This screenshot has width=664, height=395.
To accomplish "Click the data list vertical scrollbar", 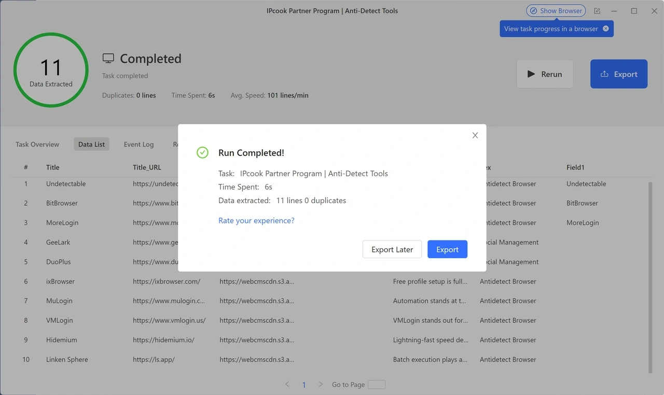I will [651, 275].
